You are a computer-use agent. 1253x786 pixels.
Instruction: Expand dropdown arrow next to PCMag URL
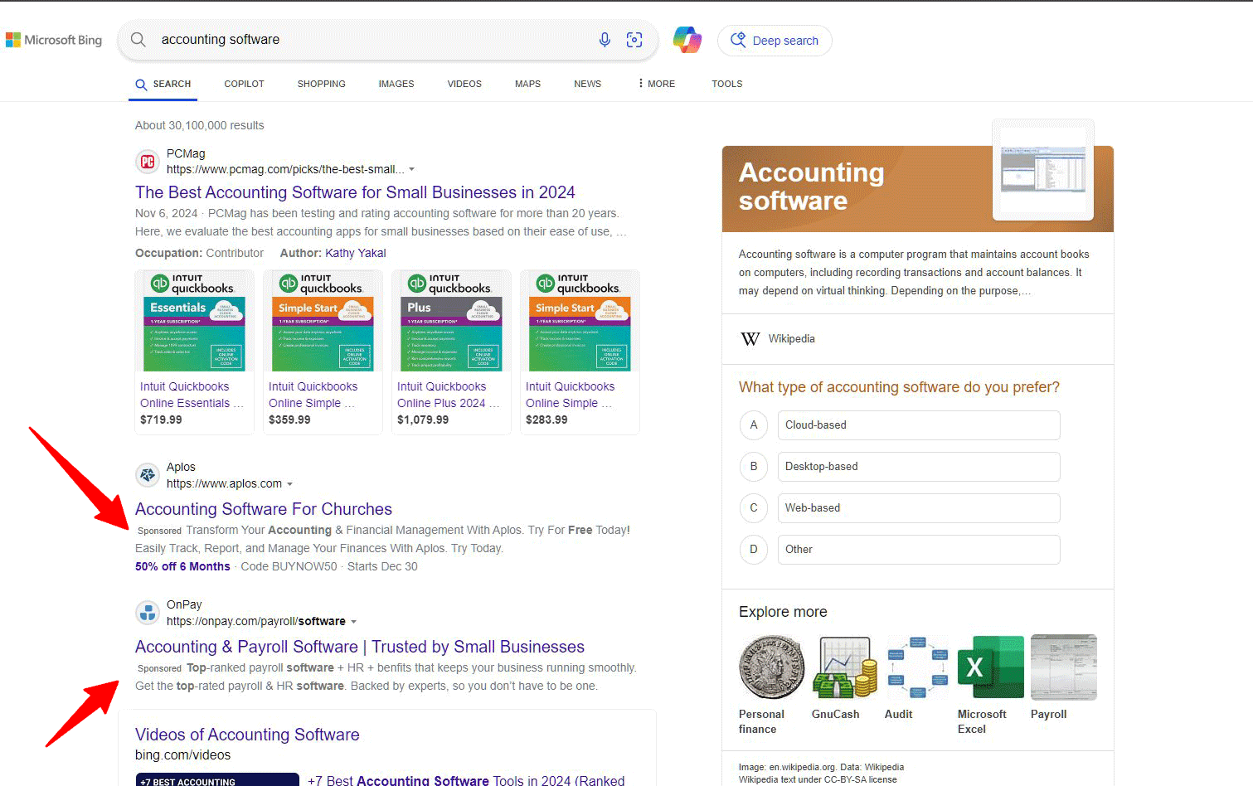(411, 170)
